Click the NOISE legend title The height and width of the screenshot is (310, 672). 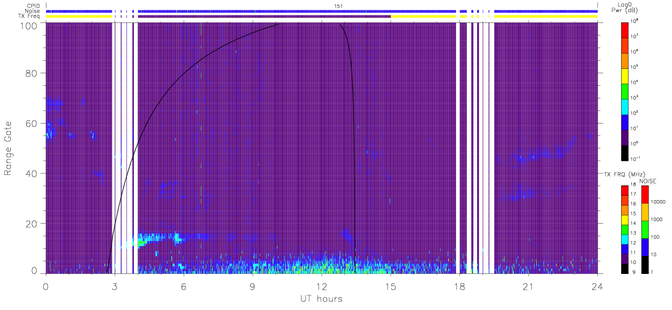[648, 180]
